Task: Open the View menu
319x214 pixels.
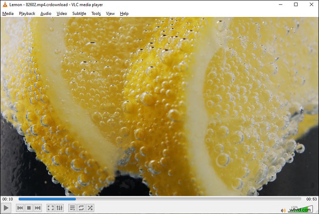Action: click(110, 14)
